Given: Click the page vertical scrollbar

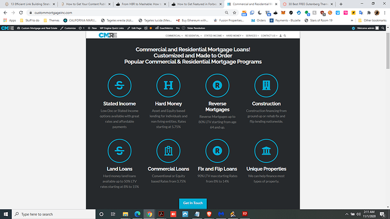Looking at the screenshot, I should (388, 51).
